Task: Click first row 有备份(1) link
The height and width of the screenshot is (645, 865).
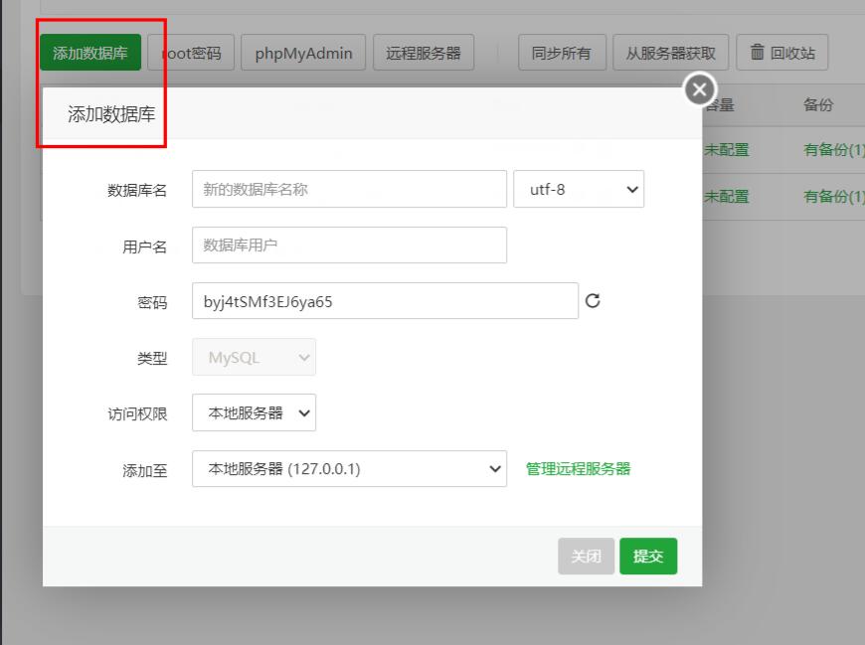Action: [833, 149]
